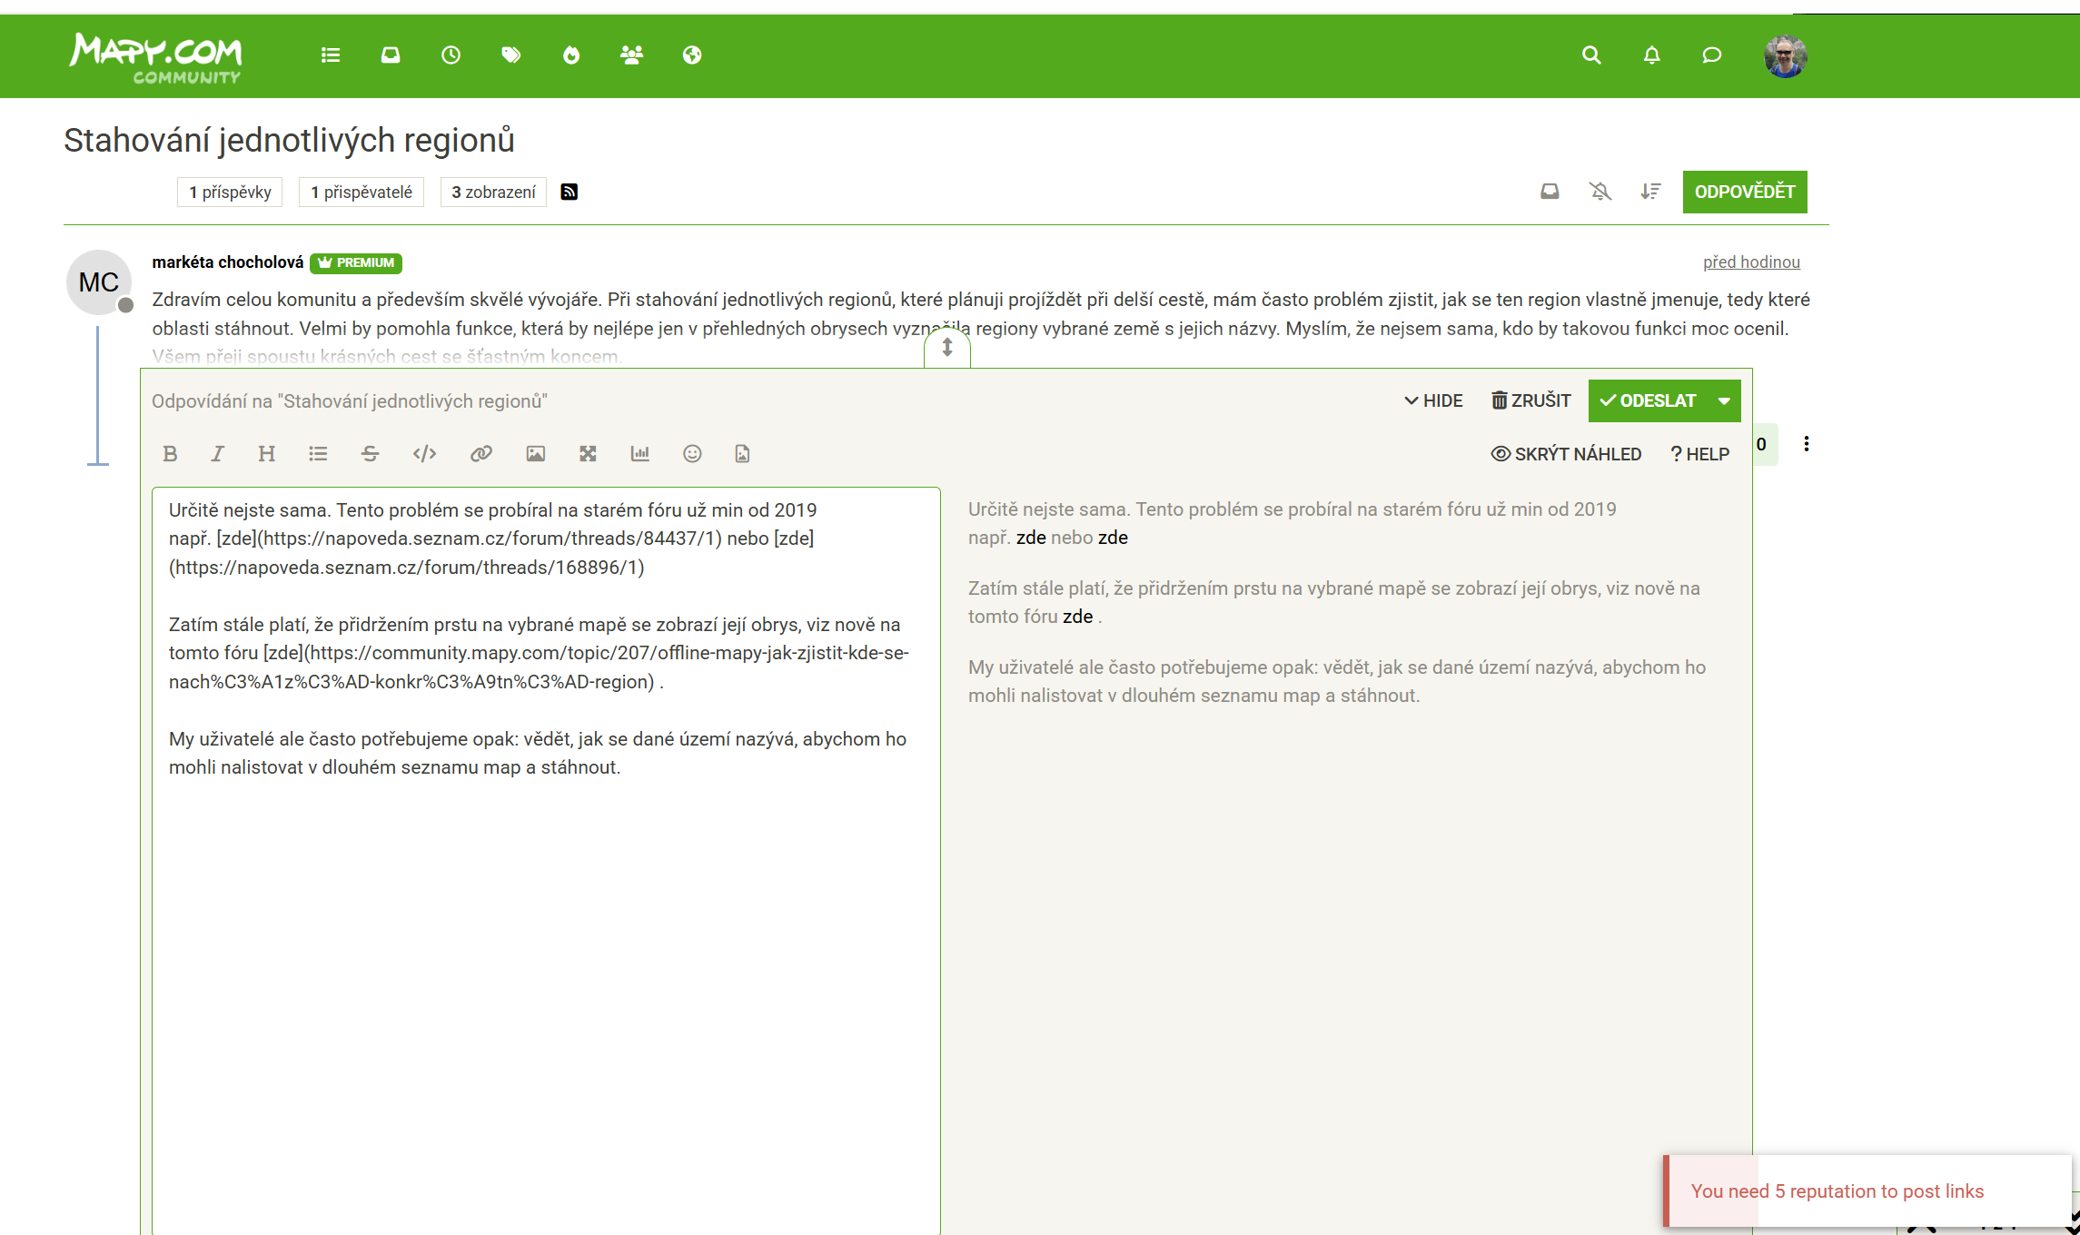Viewport: 2080px width, 1235px height.
Task: Open the recent topics clock icon
Action: click(x=451, y=55)
